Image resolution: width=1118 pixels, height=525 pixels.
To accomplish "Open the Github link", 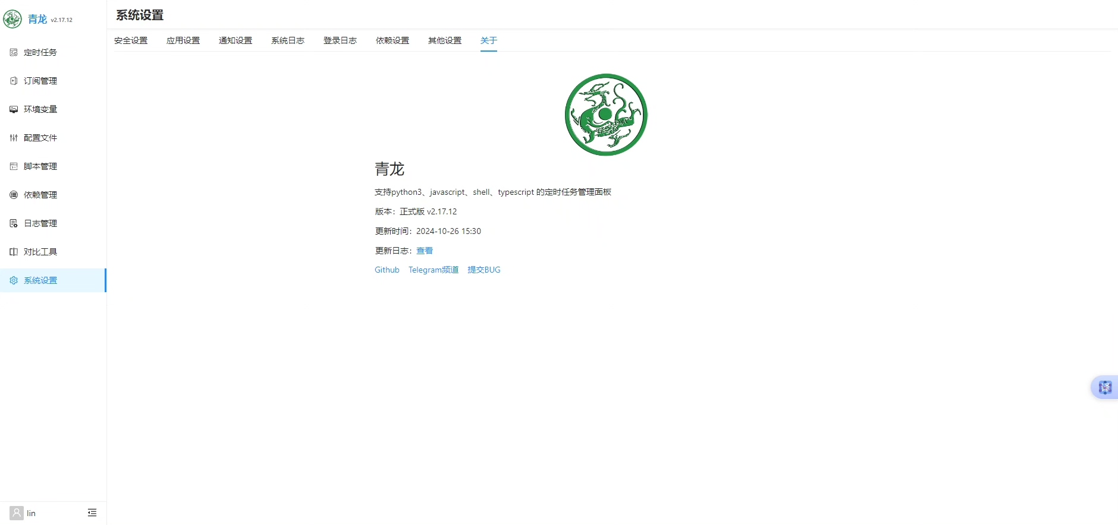I will (387, 270).
